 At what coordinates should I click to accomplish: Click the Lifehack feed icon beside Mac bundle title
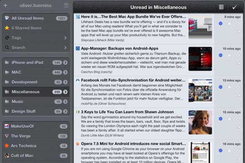(x=78, y=17)
